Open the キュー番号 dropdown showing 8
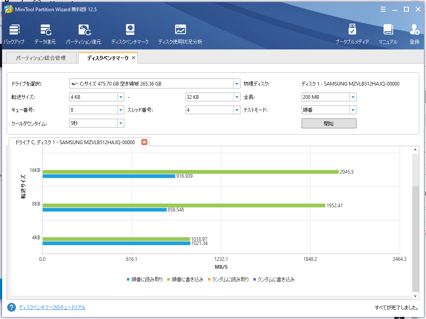Screen dimensions: 426x319 (121, 110)
